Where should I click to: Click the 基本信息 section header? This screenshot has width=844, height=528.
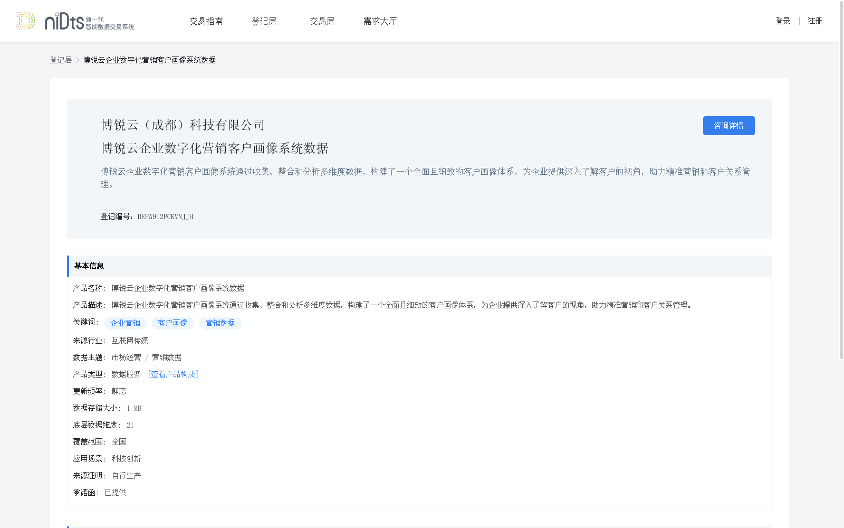pos(419,266)
